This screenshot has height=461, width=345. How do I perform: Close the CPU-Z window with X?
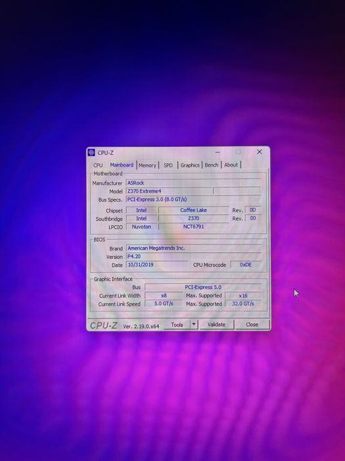tap(260, 152)
